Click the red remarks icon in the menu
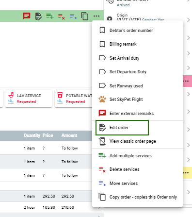 click(x=102, y=113)
